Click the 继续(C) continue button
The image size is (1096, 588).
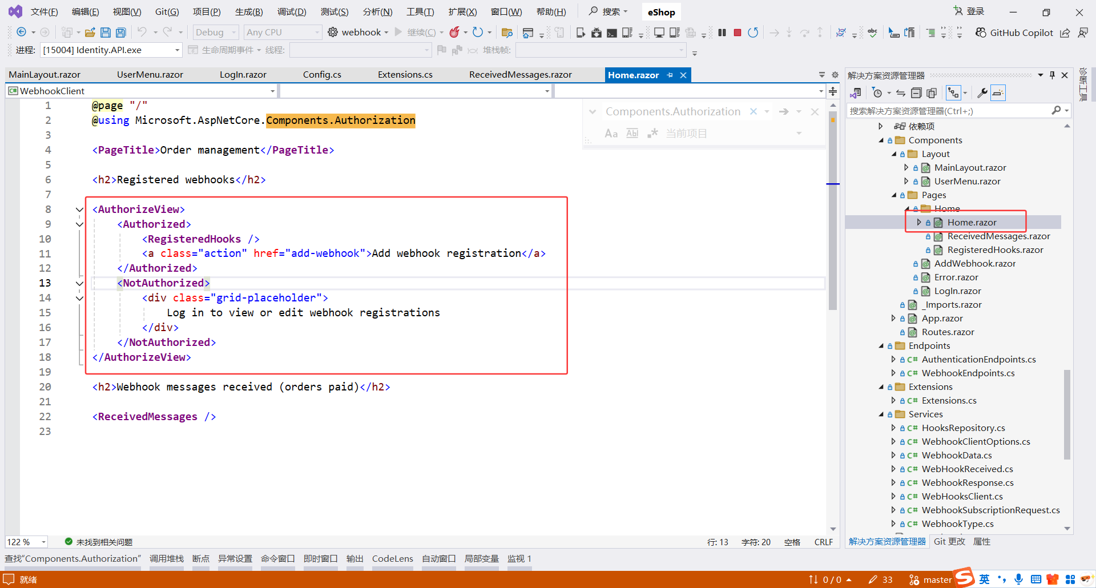pos(416,33)
